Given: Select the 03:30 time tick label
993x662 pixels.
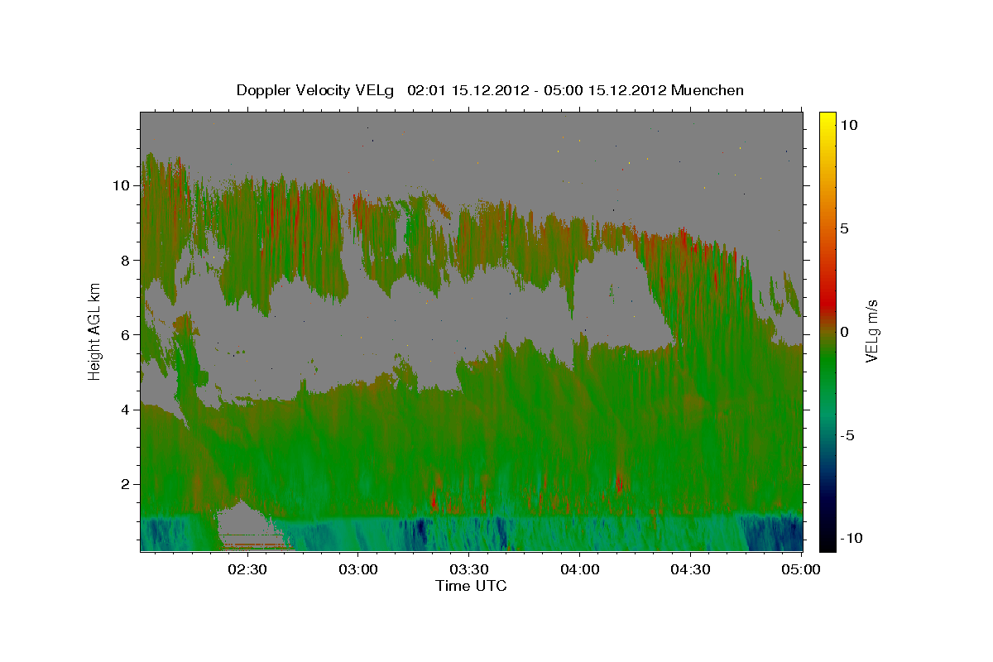Looking at the screenshot, I should [x=468, y=569].
